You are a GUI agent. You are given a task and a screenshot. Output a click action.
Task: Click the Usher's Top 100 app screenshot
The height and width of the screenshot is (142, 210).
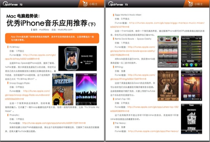191,85
